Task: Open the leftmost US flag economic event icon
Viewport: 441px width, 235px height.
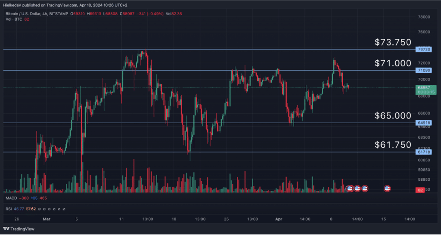Action: 350,189
